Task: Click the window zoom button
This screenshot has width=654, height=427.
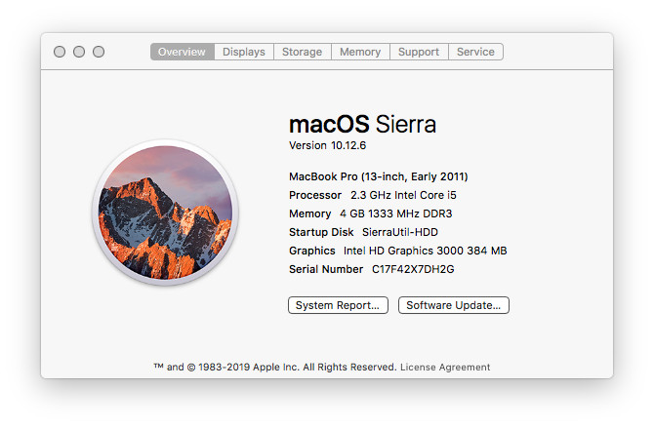Action: pos(99,52)
